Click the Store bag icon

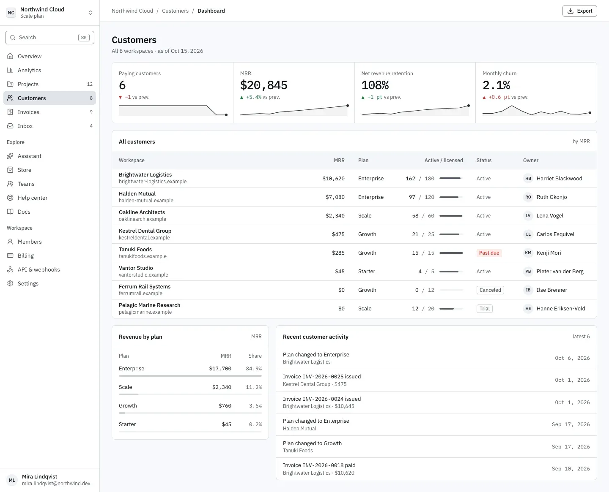pyautogui.click(x=10, y=170)
